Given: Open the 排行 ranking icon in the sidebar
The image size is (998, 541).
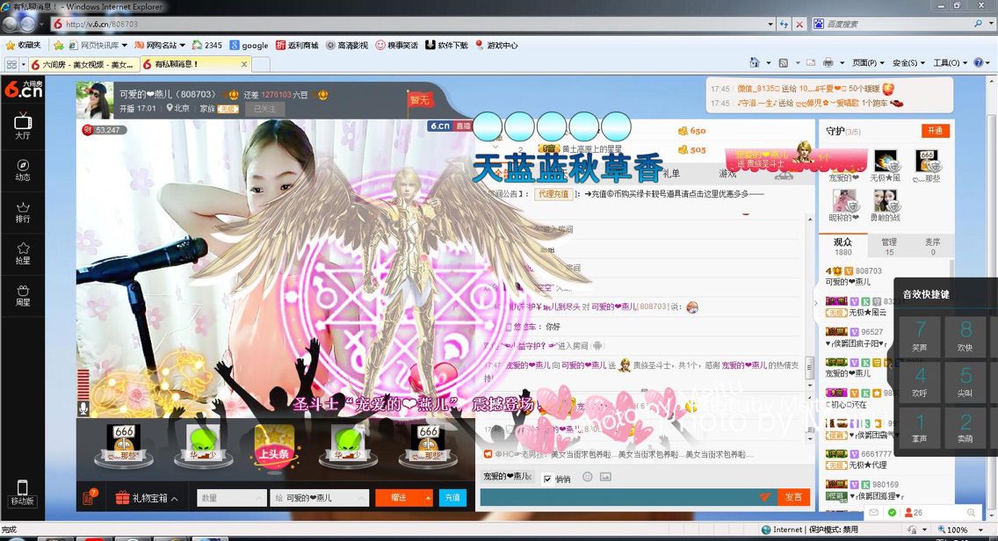Looking at the screenshot, I should coord(23,212).
